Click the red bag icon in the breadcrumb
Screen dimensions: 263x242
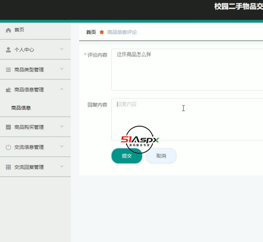point(101,32)
